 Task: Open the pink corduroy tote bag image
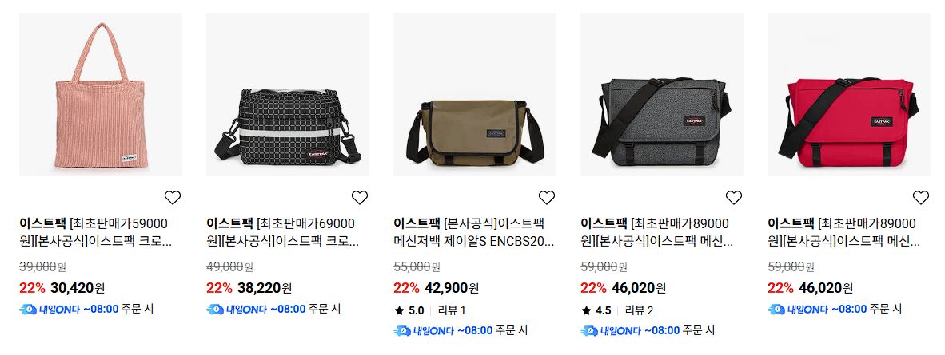(x=101, y=94)
